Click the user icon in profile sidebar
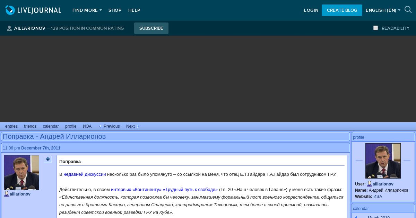The width and height of the screenshot is (416, 218). click(370, 184)
